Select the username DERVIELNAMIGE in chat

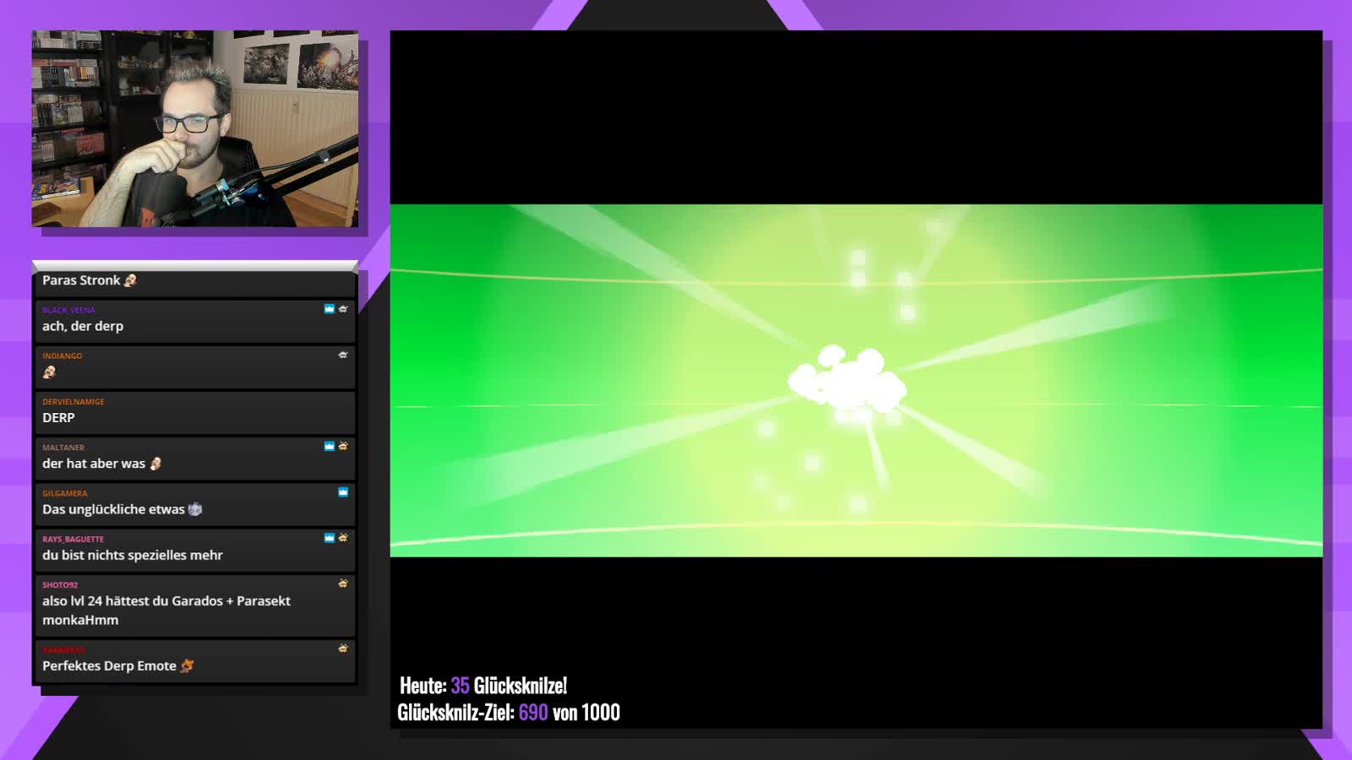tap(74, 401)
